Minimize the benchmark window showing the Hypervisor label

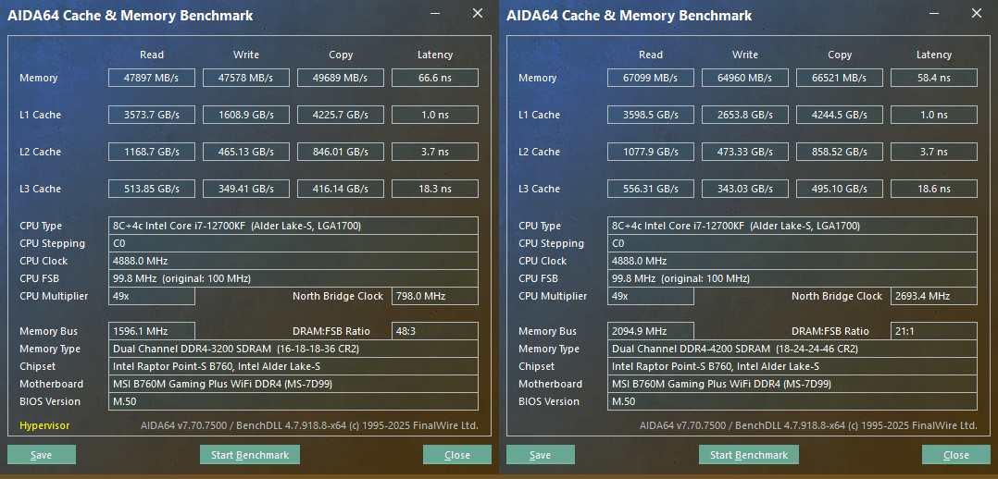[436, 14]
